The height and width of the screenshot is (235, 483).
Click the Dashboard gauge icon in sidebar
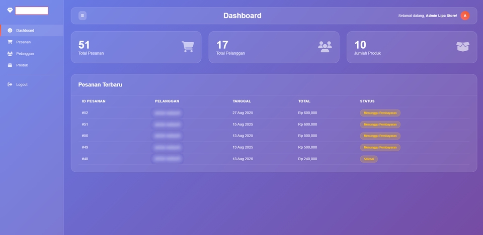(x=10, y=31)
